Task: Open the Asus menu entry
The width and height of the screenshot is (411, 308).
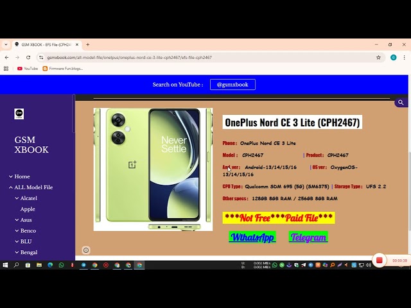Action: coord(26,220)
